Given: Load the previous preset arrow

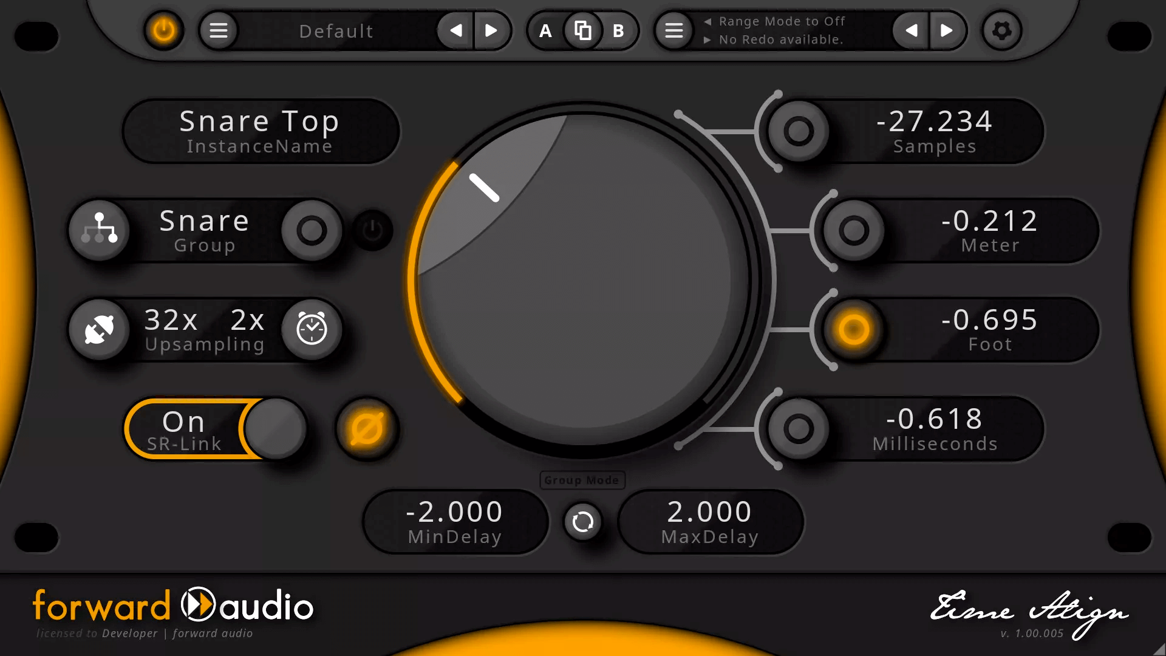Looking at the screenshot, I should coord(456,30).
